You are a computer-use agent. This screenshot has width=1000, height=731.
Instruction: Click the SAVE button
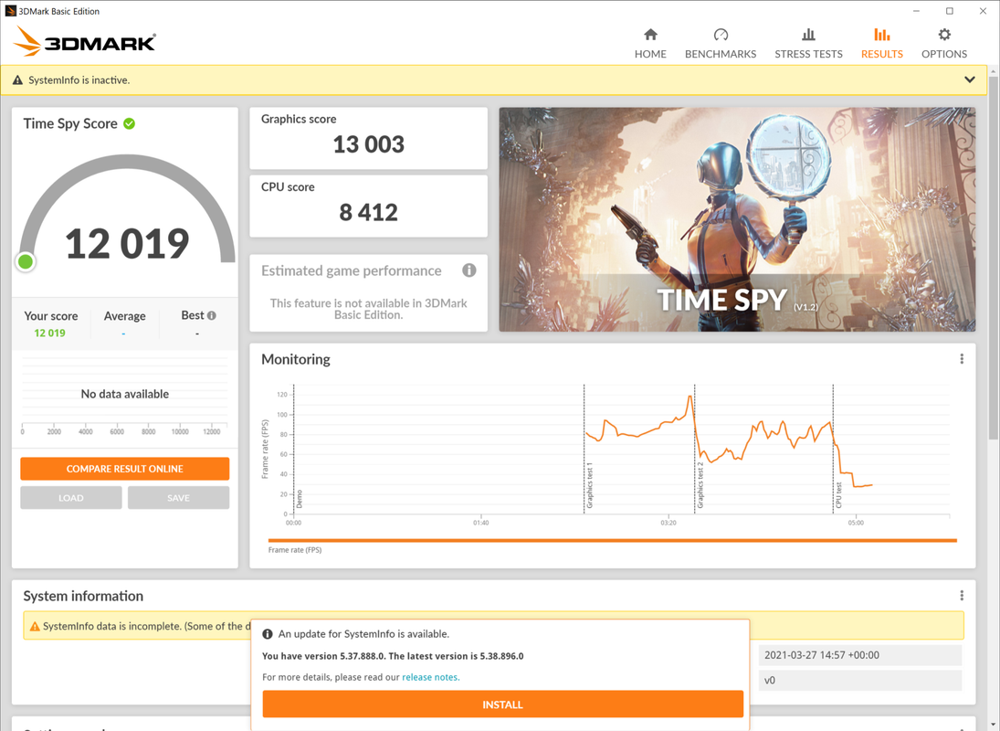(x=179, y=498)
